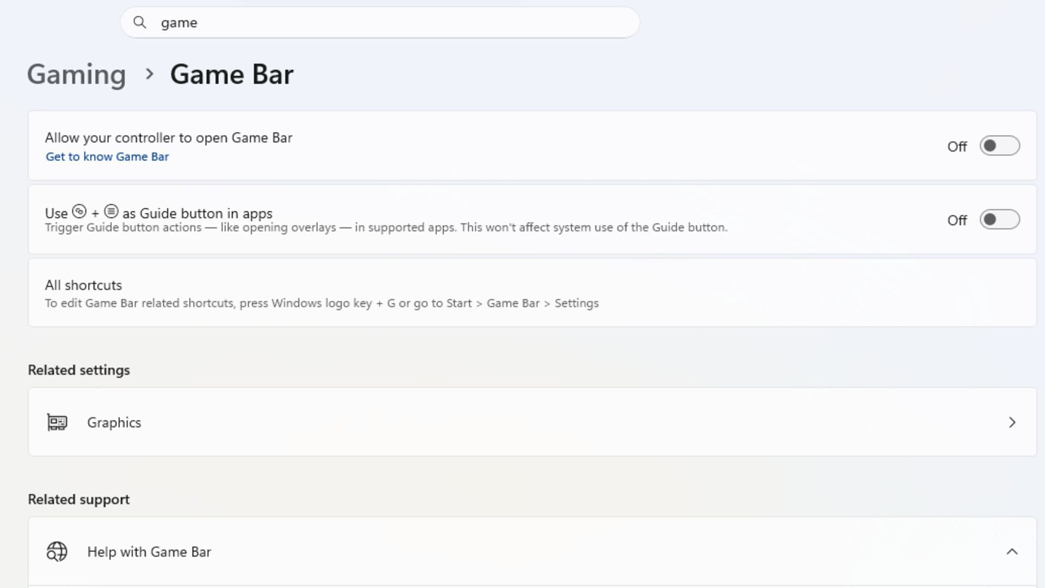
Task: Click the Help with Game Bar globe icon
Action: [57, 552]
